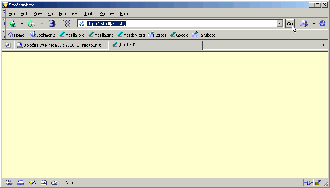Click the SeaMonkey throbber icon
This screenshot has width=330, height=188.
[x=322, y=23]
